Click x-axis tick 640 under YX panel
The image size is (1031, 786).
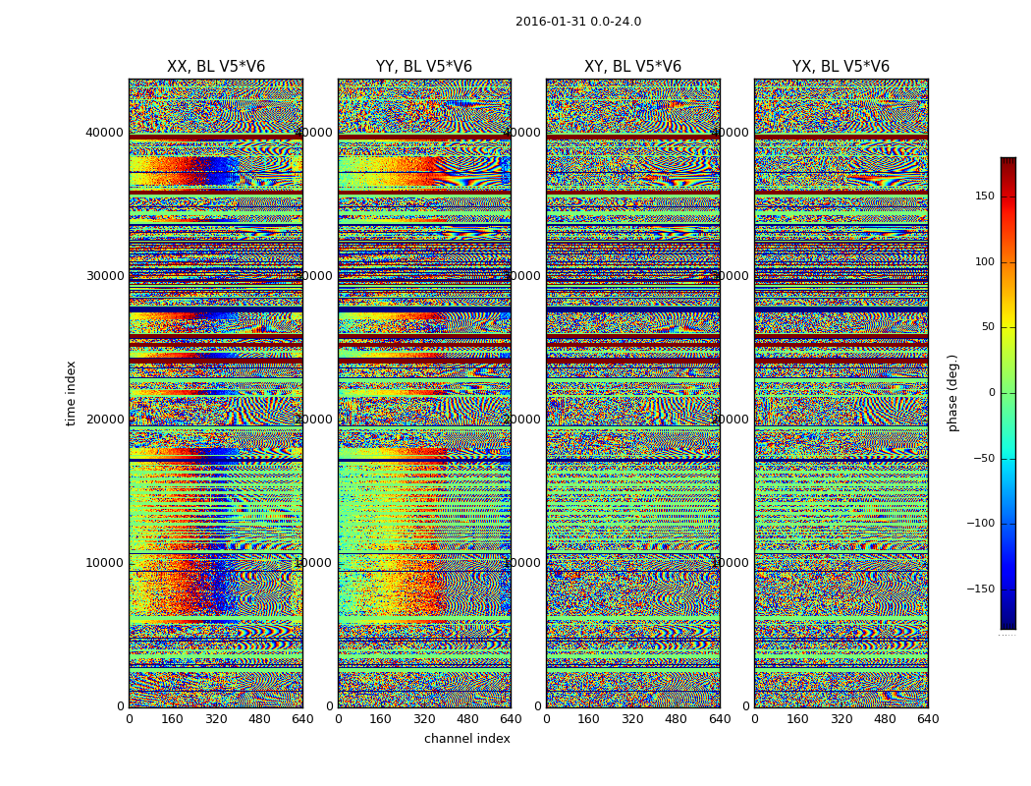(928, 719)
